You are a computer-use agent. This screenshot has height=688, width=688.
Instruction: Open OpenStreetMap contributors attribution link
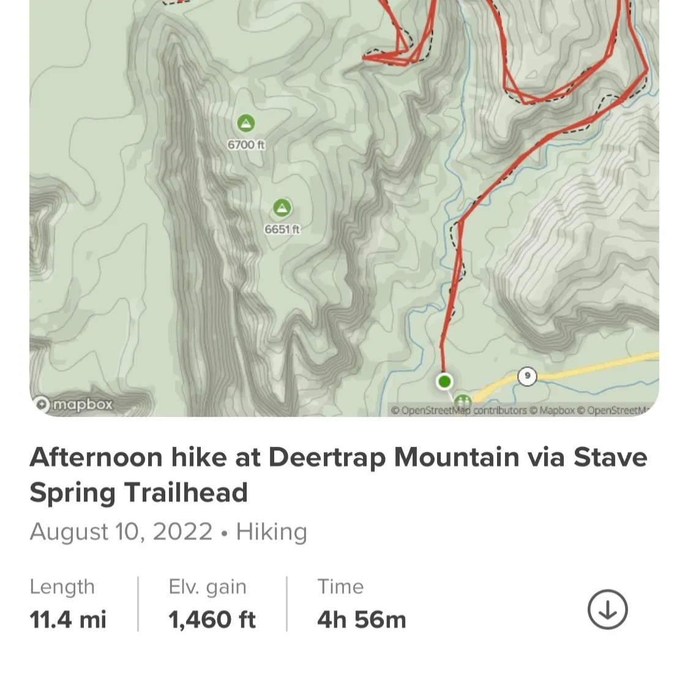(458, 410)
